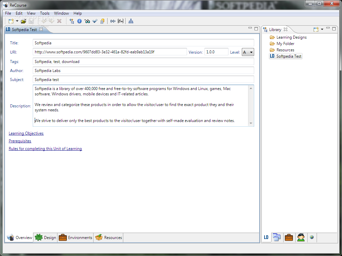Click the yellow documents copy icon in toolbar
Screen dimensions: 342x256
pos(102,21)
